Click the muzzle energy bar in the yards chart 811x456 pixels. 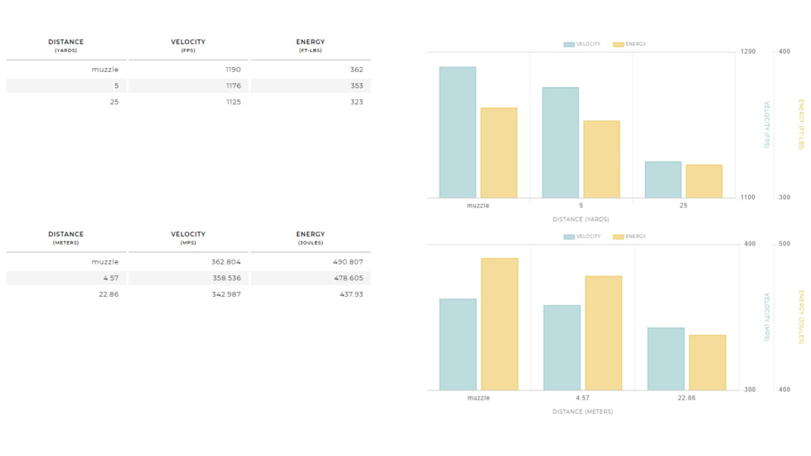(498, 153)
